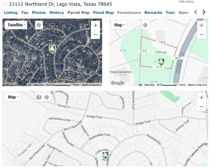Open the Parcel Disclaimer link
Image resolution: width=210 pixels, height=168 pixels.
pos(121,72)
